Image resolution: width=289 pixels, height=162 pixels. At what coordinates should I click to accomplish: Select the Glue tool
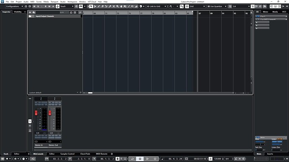click(x=110, y=6)
